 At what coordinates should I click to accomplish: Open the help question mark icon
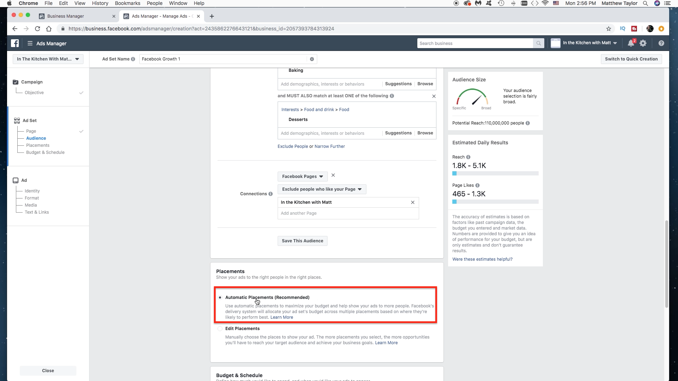(661, 43)
